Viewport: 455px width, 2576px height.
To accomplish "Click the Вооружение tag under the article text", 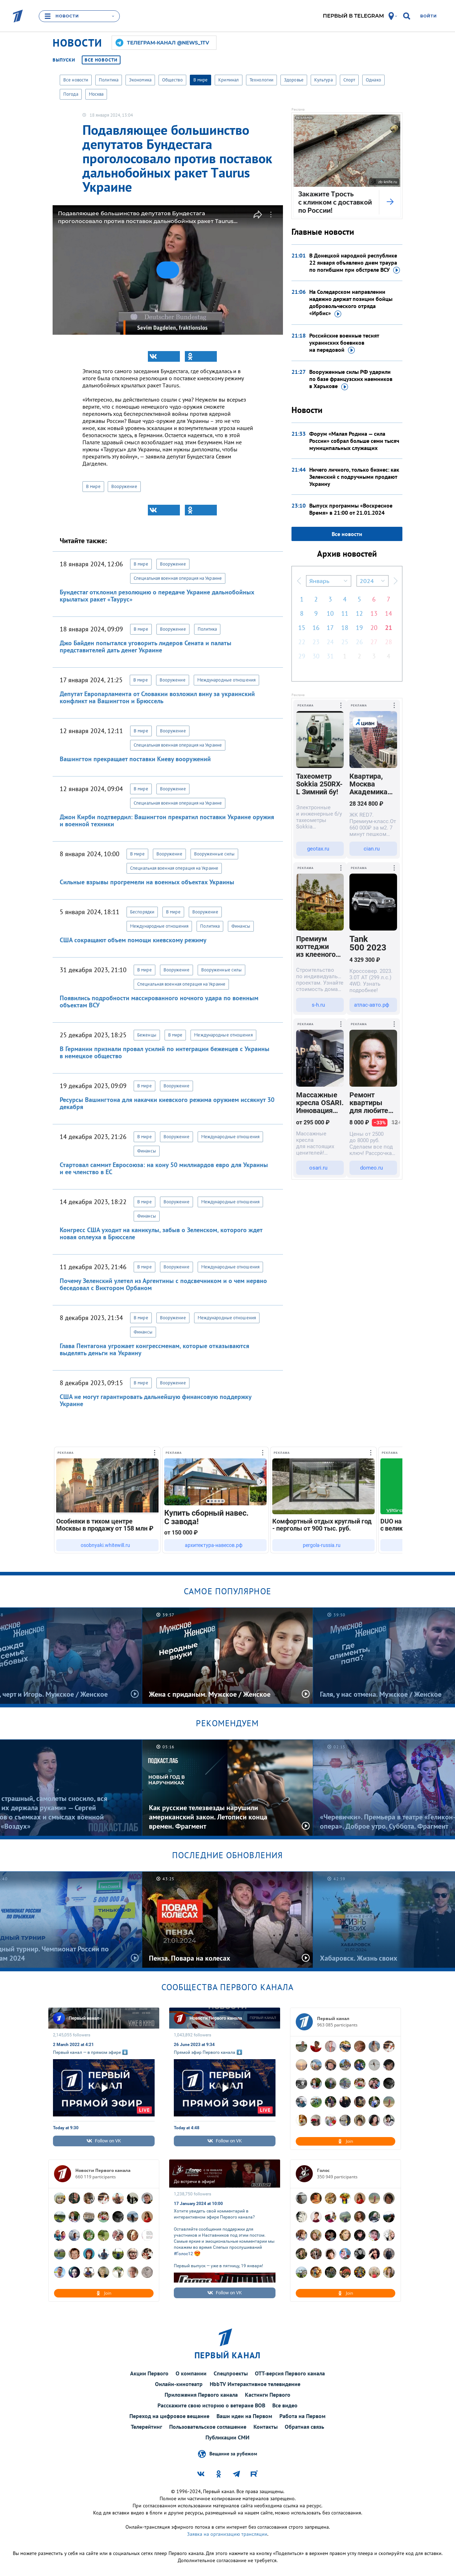I will click(x=124, y=487).
